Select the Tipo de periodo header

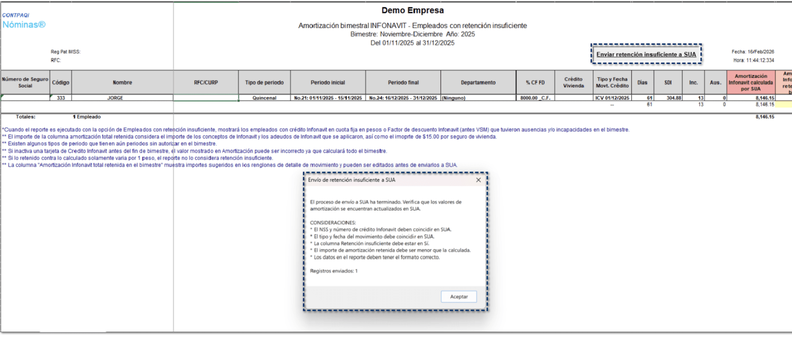[264, 82]
